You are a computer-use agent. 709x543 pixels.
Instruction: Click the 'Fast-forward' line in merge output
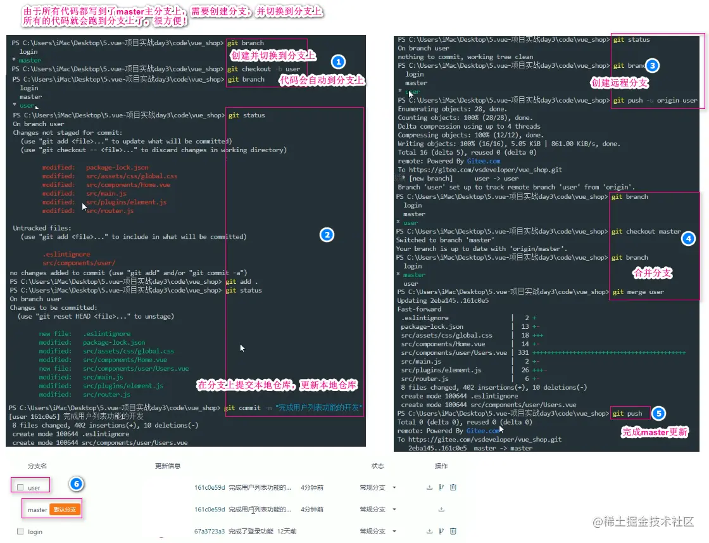tap(419, 309)
